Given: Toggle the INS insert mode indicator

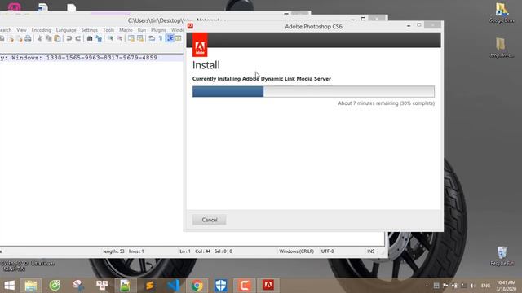Looking at the screenshot, I should pos(370,251).
